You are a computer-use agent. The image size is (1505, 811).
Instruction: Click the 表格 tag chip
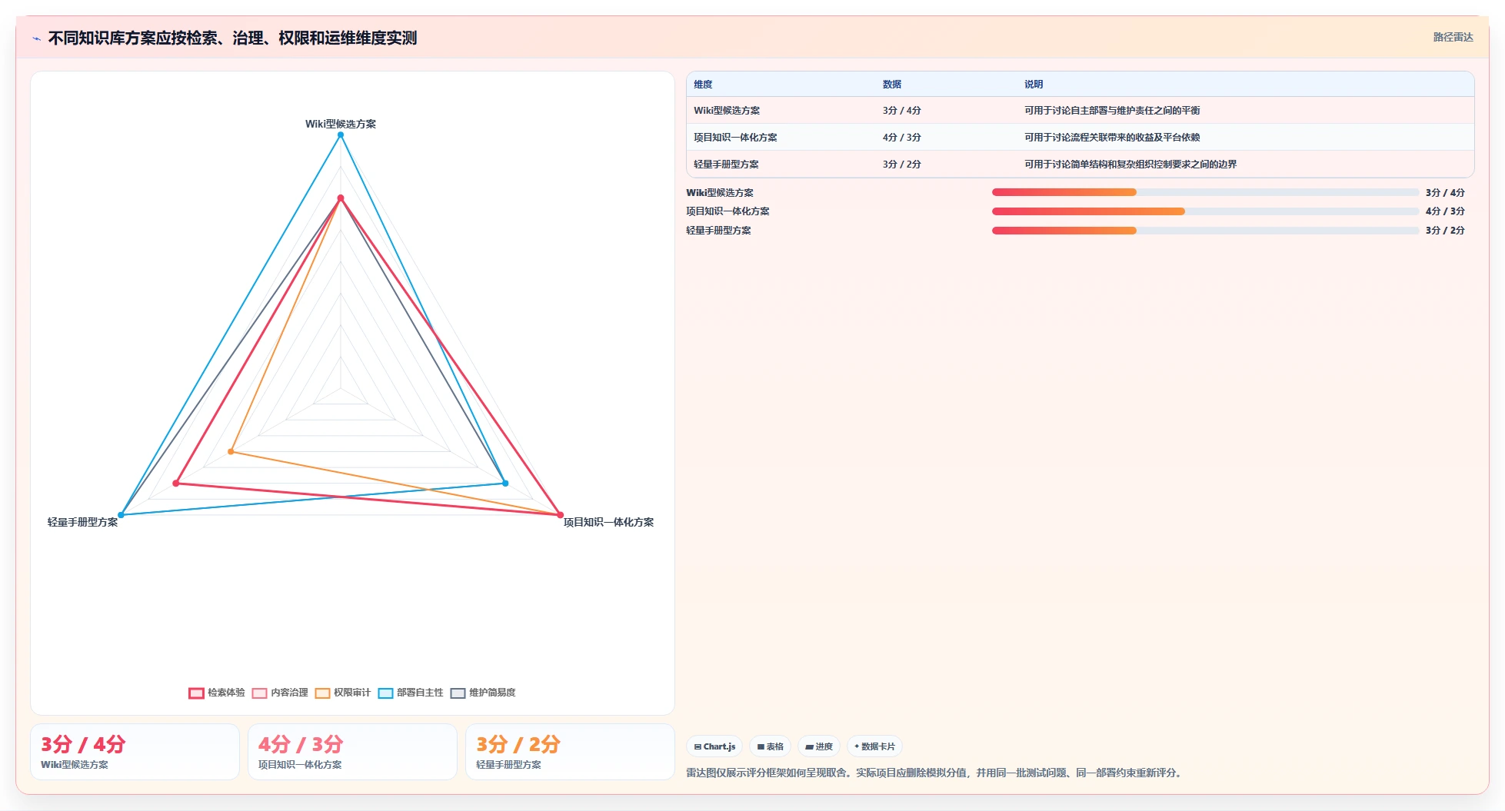coord(770,746)
